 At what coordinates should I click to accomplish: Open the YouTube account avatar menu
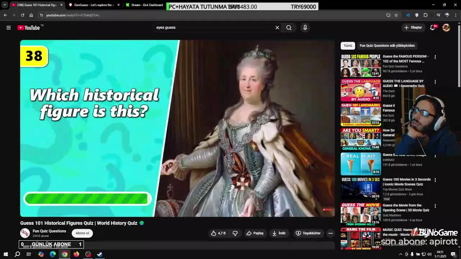click(446, 28)
